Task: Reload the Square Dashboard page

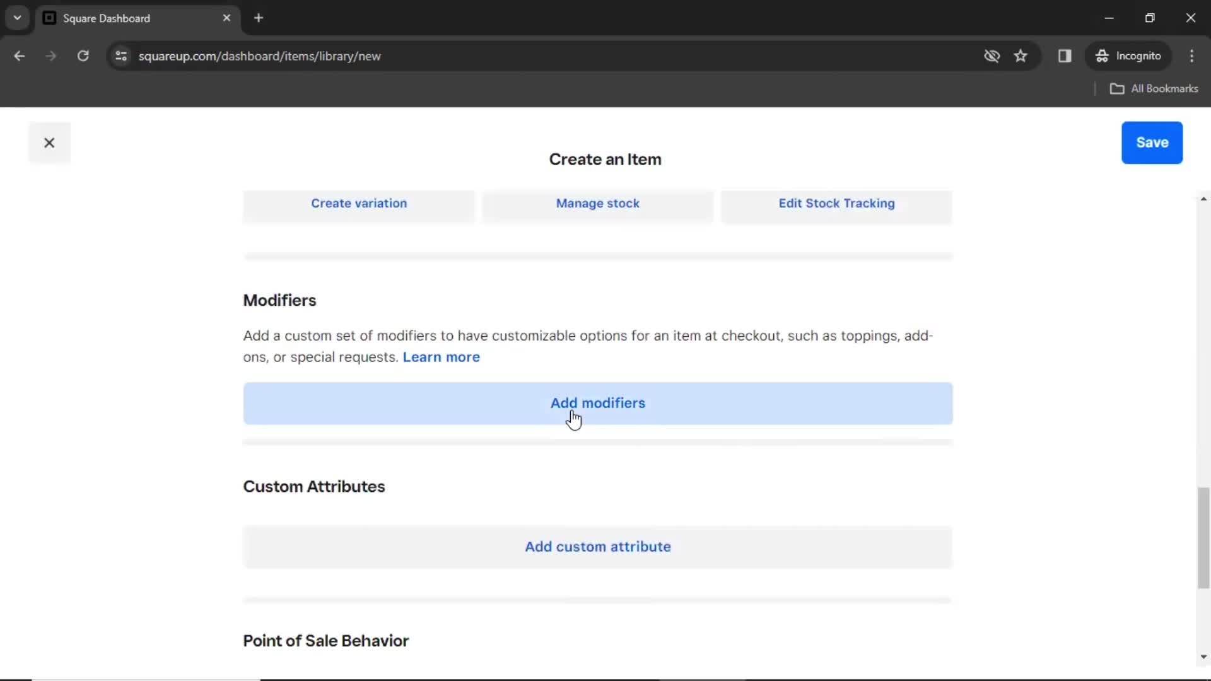Action: (83, 56)
